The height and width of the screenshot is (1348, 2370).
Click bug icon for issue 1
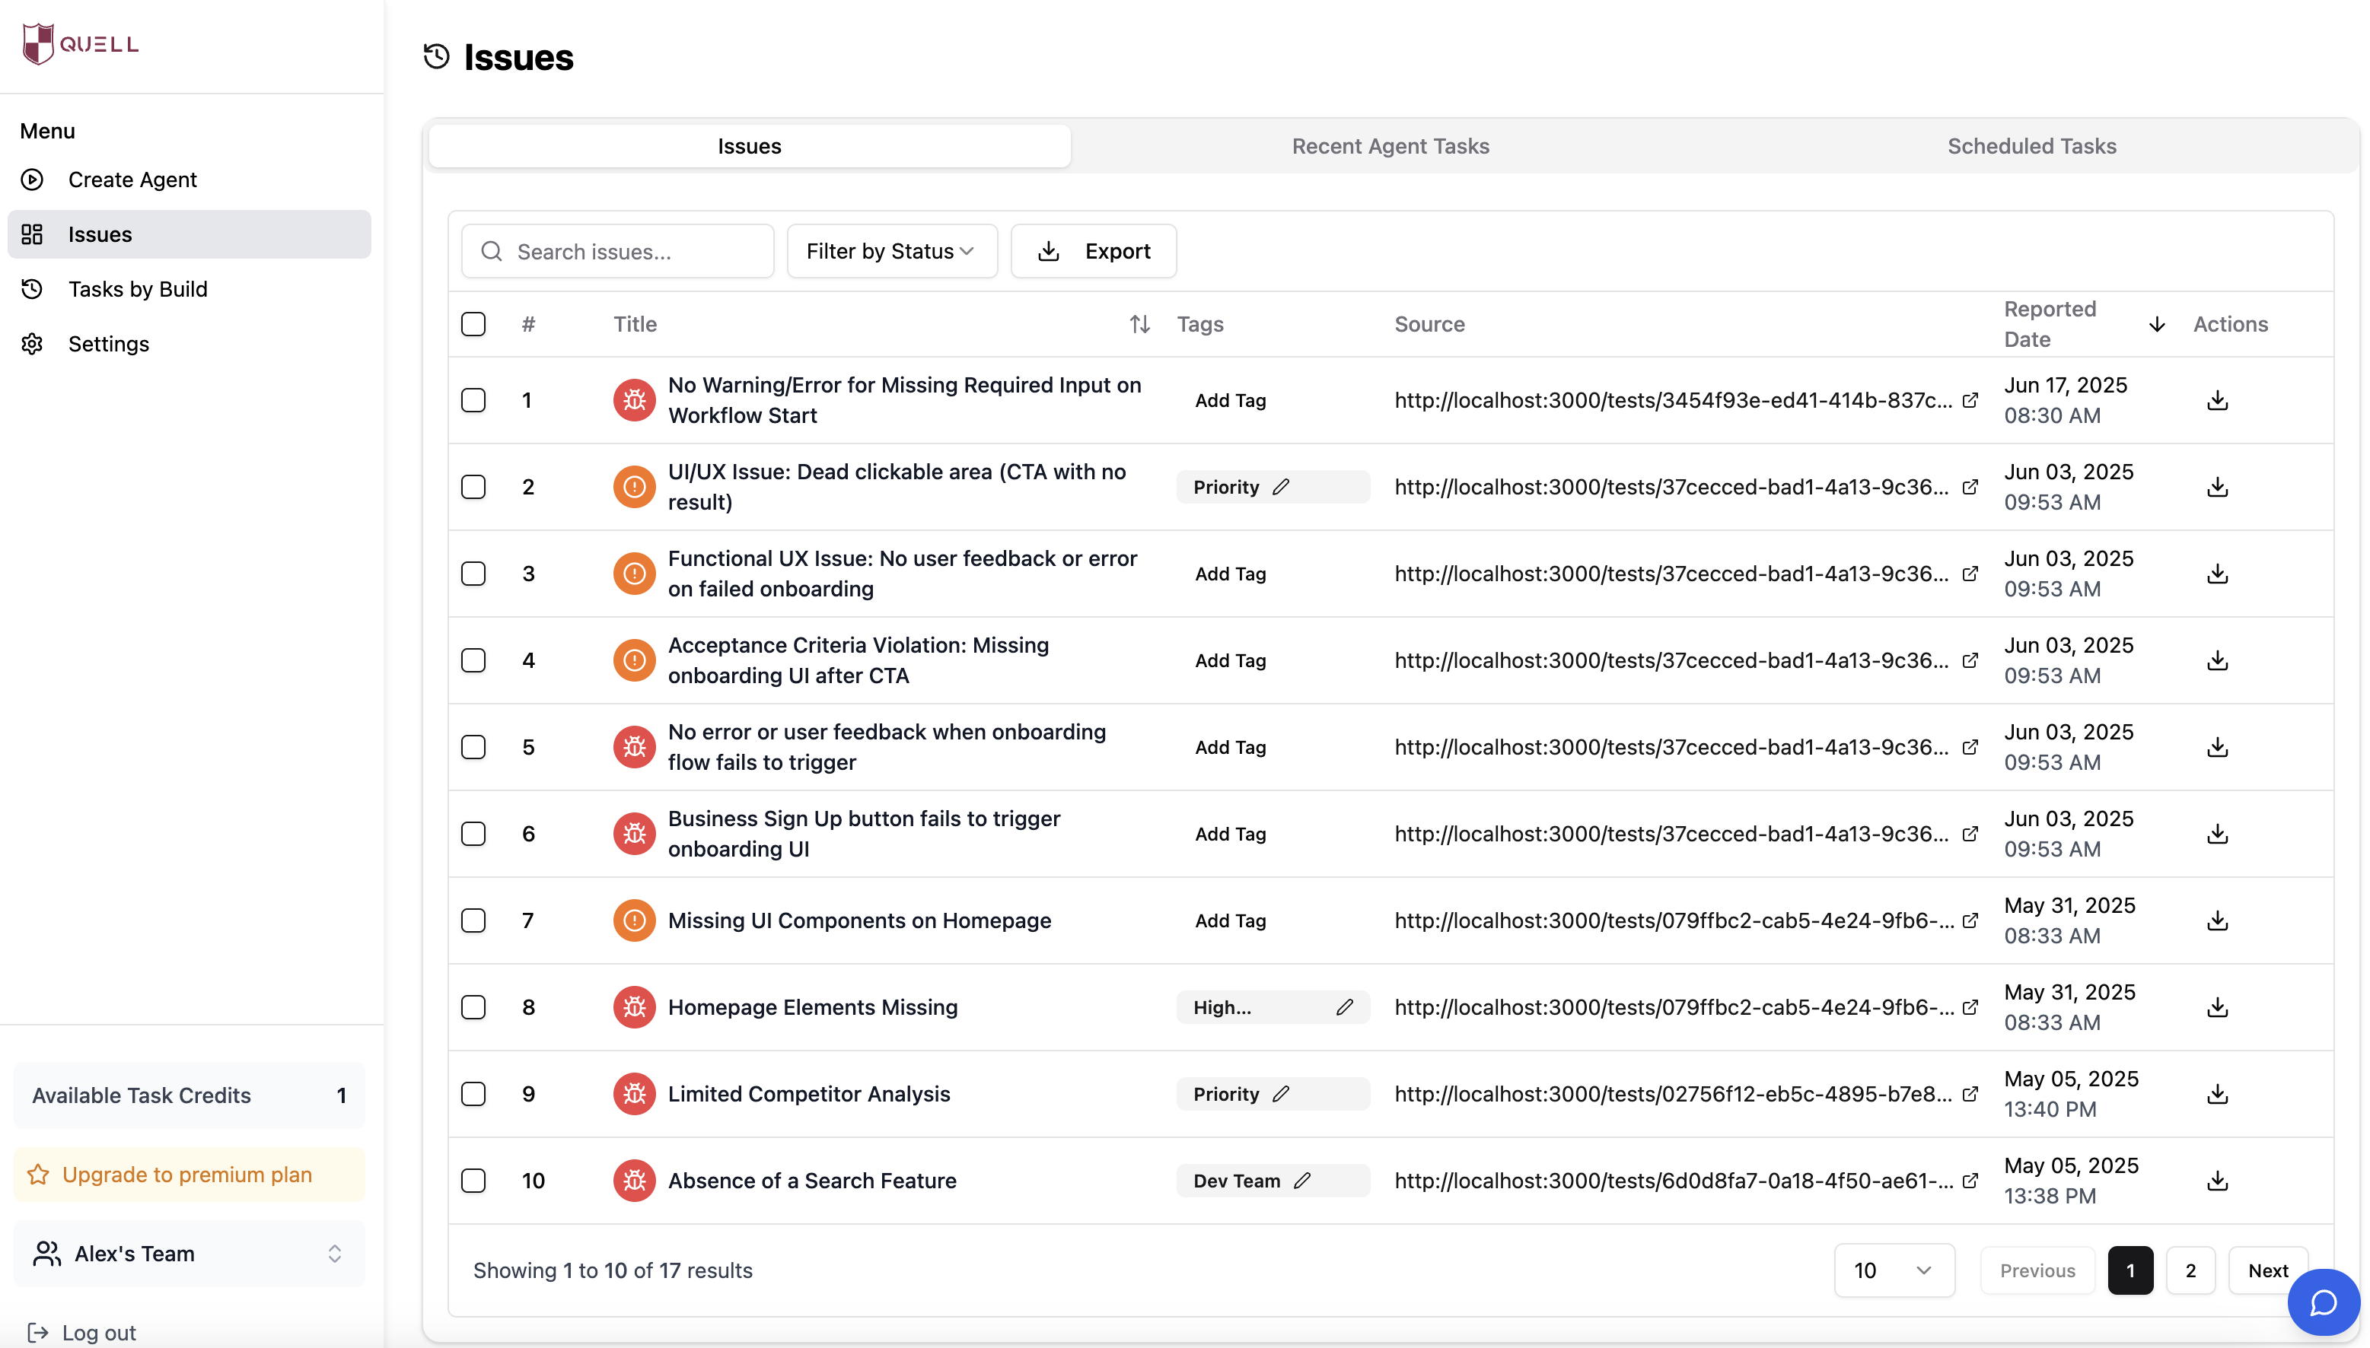pos(633,400)
